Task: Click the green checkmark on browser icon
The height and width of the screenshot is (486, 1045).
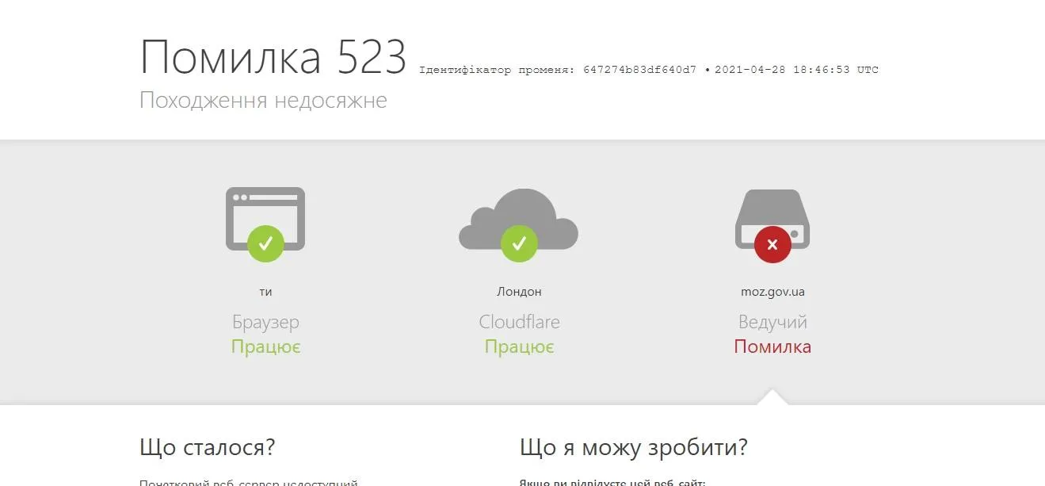Action: [x=265, y=243]
